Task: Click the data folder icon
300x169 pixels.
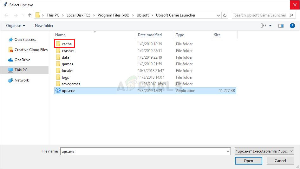Action: tap(58, 57)
